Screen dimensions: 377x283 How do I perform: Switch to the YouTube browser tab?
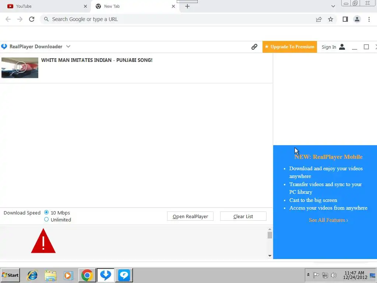[x=45, y=6]
